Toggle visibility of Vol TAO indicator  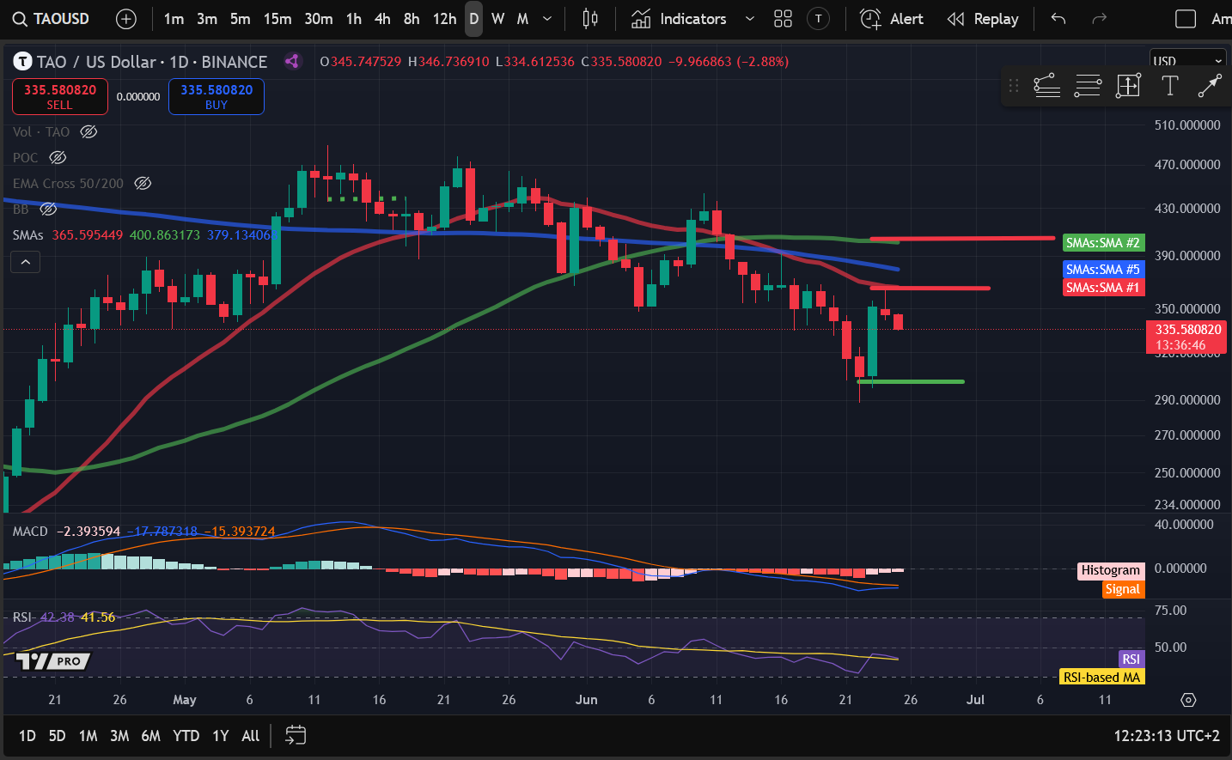[x=88, y=131]
